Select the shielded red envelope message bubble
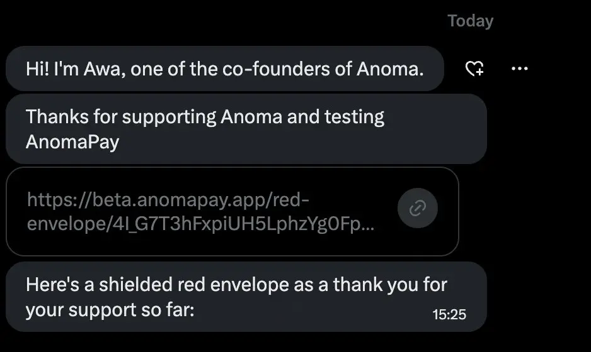Viewport: 591px width, 352px height. coord(246,297)
